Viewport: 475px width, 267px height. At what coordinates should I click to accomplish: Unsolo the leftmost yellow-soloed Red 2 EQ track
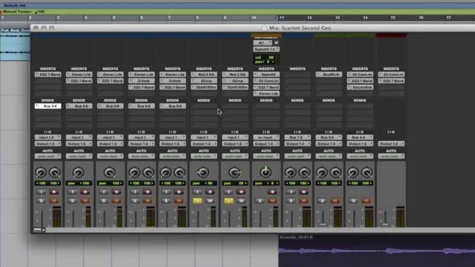[x=197, y=200]
